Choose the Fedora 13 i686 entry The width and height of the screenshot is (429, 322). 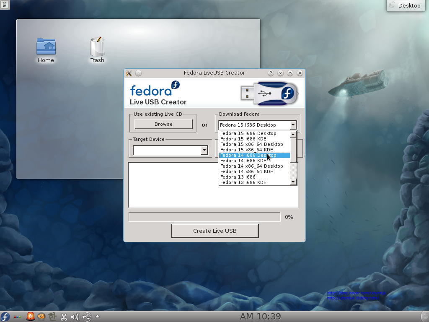point(254,177)
